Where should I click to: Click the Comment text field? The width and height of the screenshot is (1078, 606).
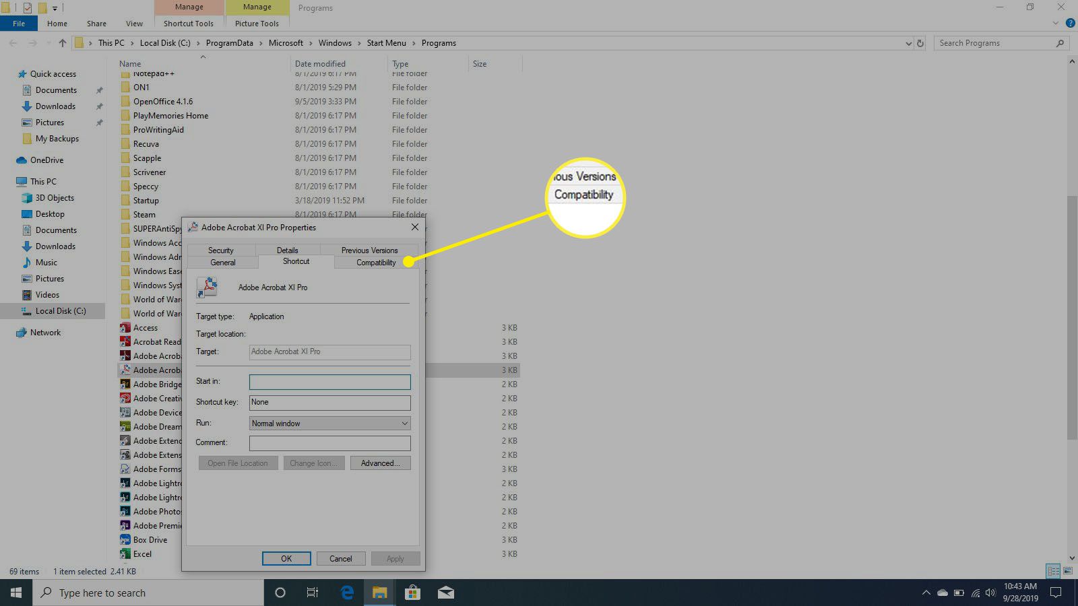[329, 443]
